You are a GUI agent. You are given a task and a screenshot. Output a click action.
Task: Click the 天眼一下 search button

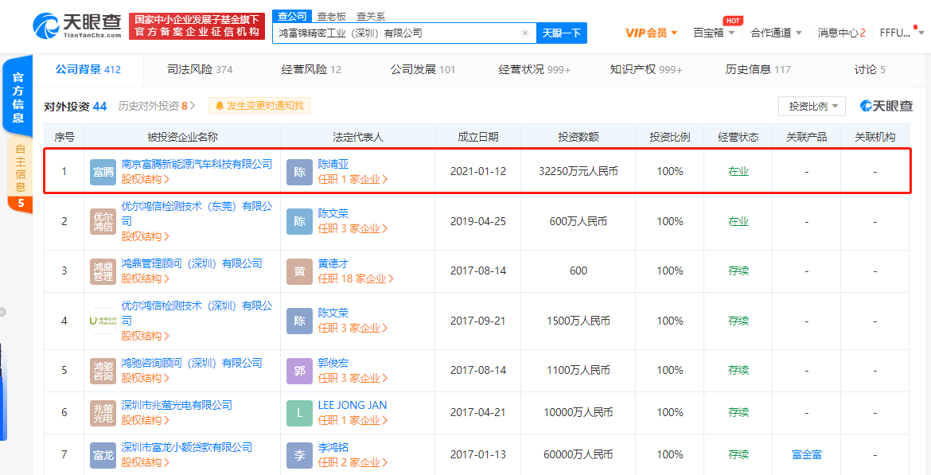point(562,33)
